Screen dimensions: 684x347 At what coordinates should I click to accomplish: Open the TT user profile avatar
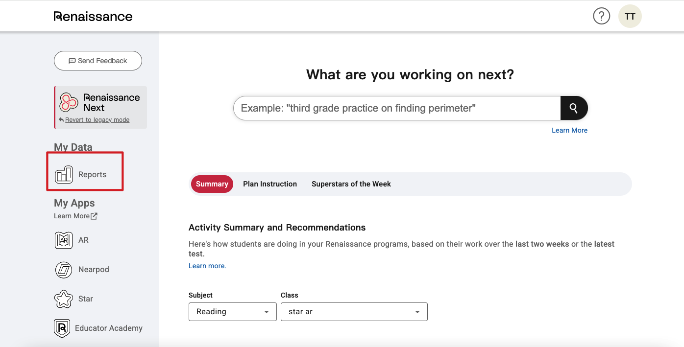pos(630,16)
